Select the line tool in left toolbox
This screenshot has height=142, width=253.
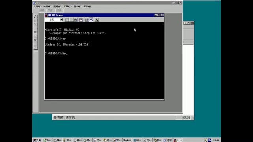pyautogui.click(x=35, y=24)
